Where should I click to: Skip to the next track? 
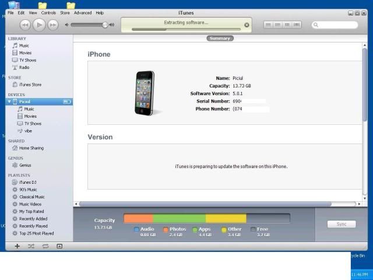[53, 24]
